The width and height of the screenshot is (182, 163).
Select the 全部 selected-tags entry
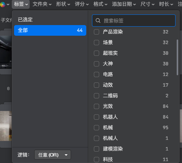(x=50, y=30)
